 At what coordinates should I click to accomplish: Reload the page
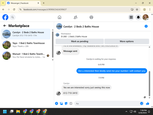[x=14, y=10]
